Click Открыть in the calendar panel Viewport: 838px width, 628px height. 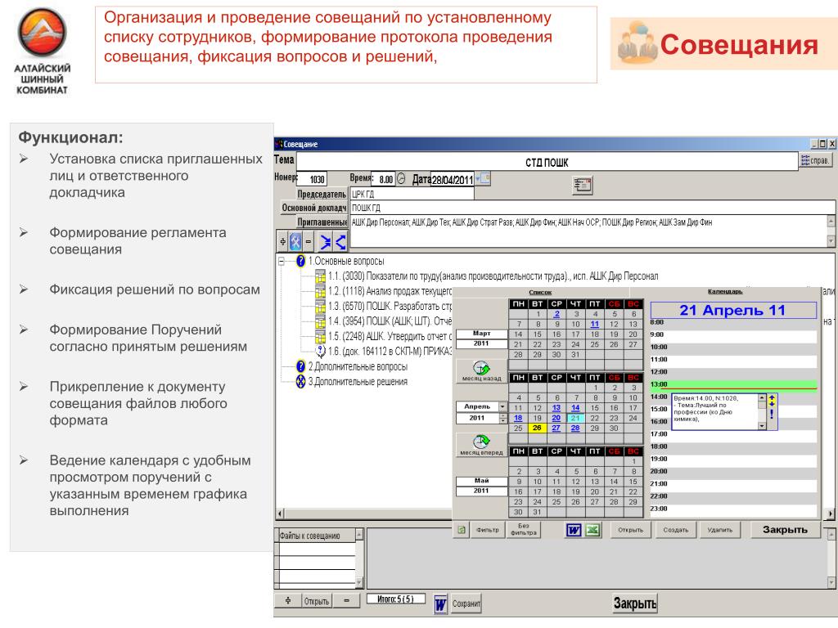tap(631, 530)
